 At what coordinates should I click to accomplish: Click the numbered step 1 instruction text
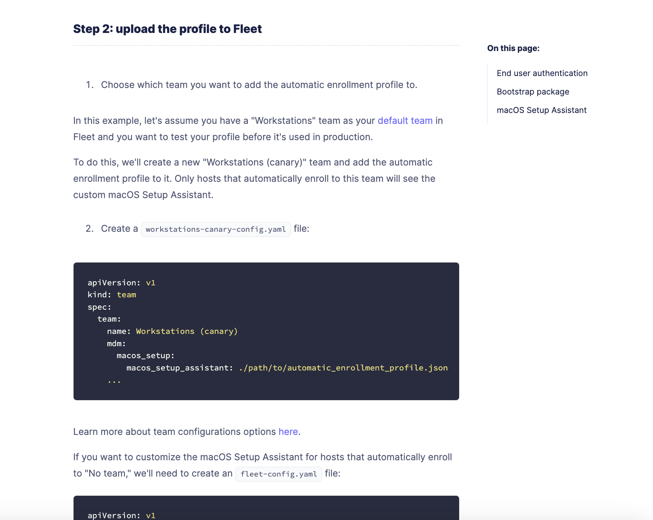pyautogui.click(x=259, y=84)
